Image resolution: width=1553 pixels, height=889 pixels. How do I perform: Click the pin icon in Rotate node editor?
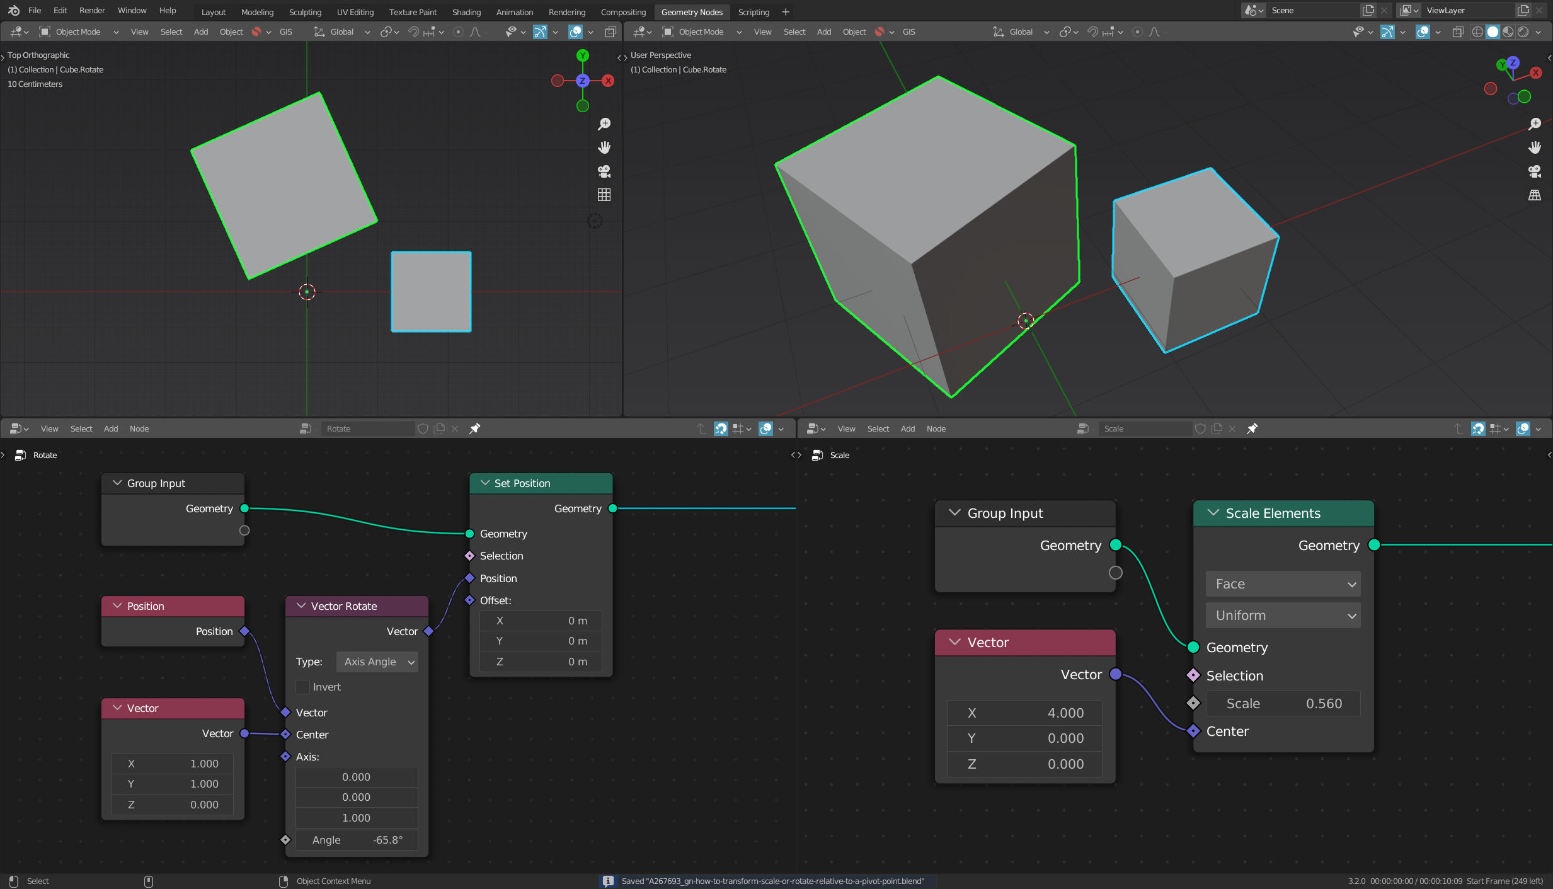pyautogui.click(x=475, y=428)
